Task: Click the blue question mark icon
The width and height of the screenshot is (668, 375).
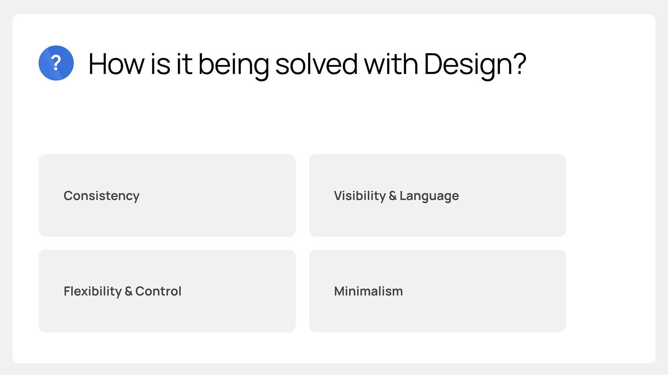Action: (x=56, y=63)
